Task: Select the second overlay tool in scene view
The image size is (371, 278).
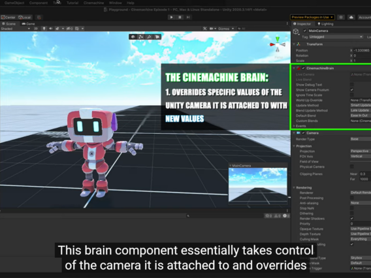Action: point(141,37)
